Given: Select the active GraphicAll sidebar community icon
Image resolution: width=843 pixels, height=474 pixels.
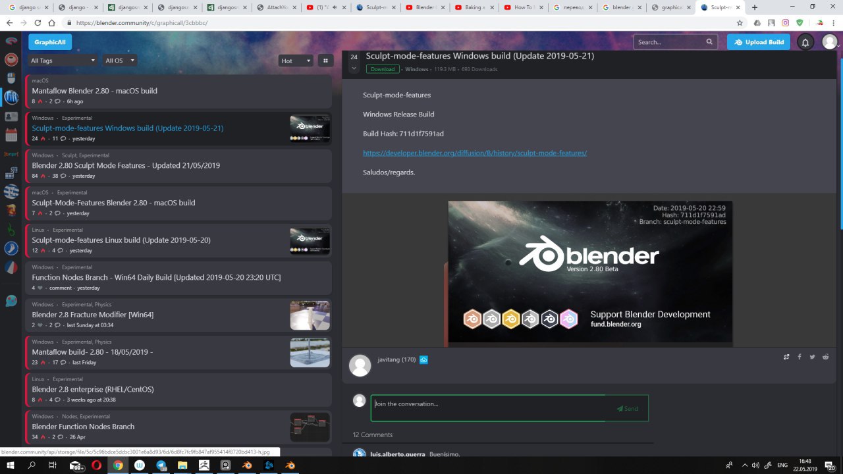Looking at the screenshot, I should (11, 97).
